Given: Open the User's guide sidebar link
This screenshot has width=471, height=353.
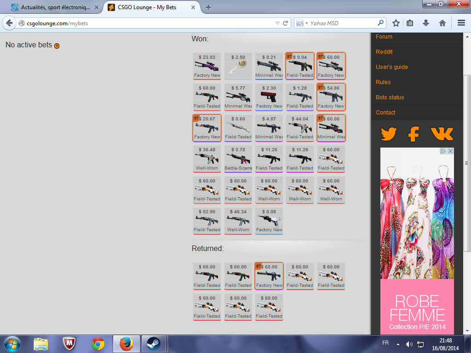Looking at the screenshot, I should pos(391,67).
